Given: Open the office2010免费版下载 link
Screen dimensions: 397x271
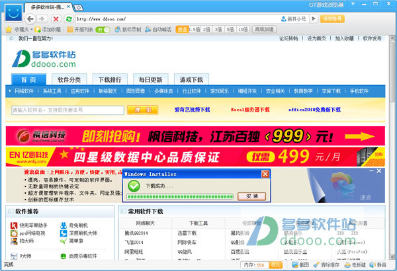Looking at the screenshot, I should pos(314,110).
